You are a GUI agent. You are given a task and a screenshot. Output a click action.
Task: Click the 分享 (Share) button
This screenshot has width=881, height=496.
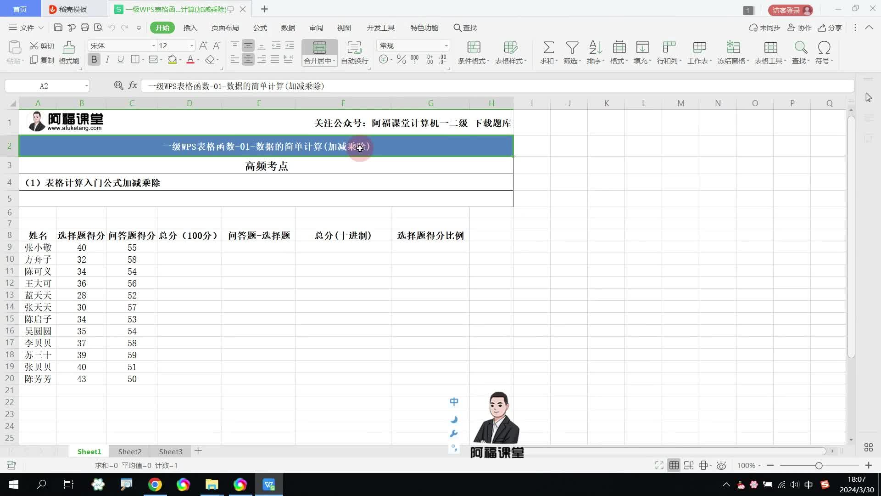pyautogui.click(x=830, y=28)
